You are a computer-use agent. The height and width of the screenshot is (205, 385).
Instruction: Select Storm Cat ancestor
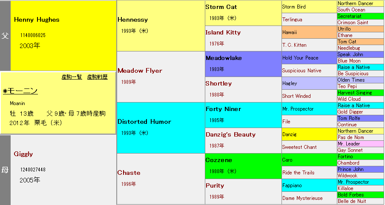click(221, 7)
